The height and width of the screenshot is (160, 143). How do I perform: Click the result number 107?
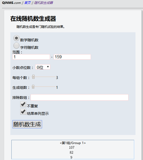(x=71, y=147)
